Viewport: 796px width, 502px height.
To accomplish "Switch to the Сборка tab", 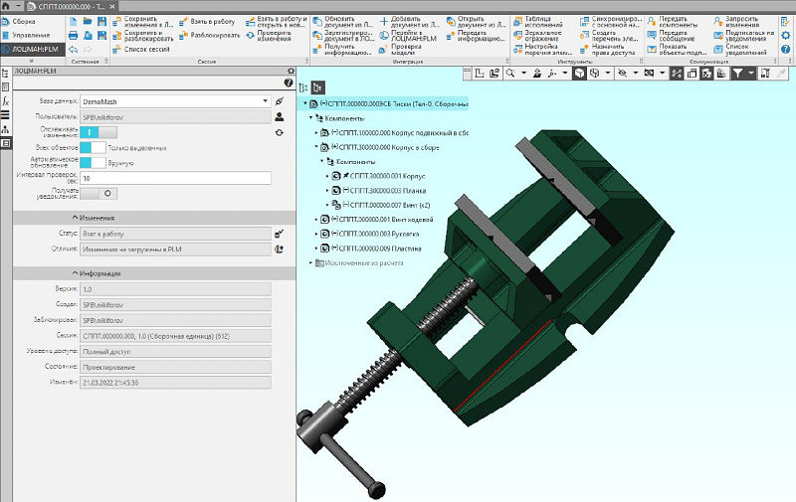I will click(24, 21).
